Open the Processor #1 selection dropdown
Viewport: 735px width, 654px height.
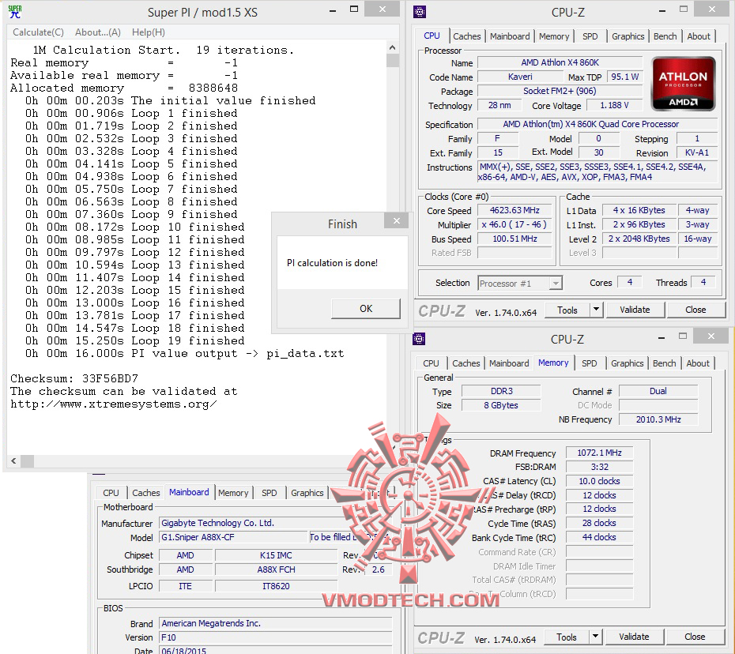(x=520, y=284)
